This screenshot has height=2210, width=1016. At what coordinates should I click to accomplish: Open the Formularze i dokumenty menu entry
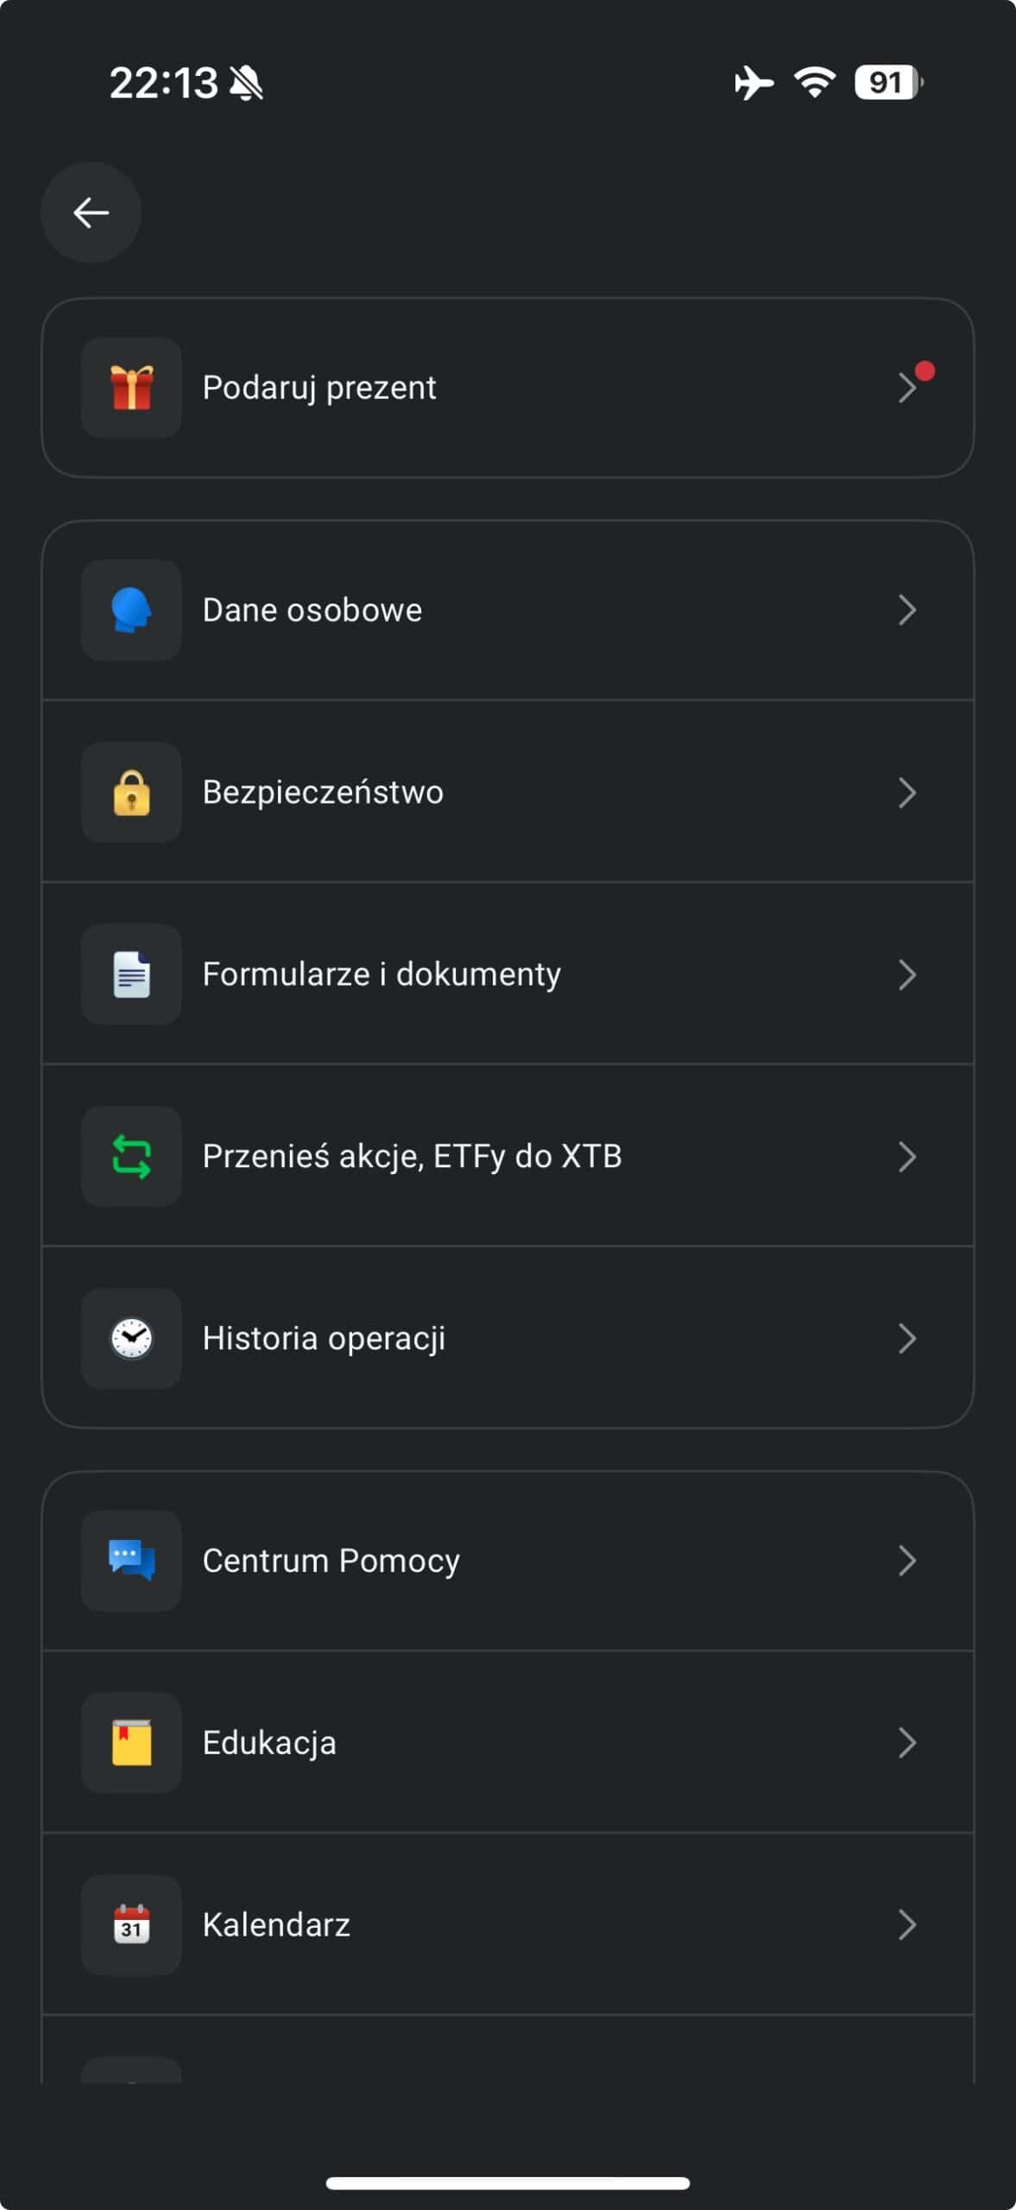click(382, 975)
